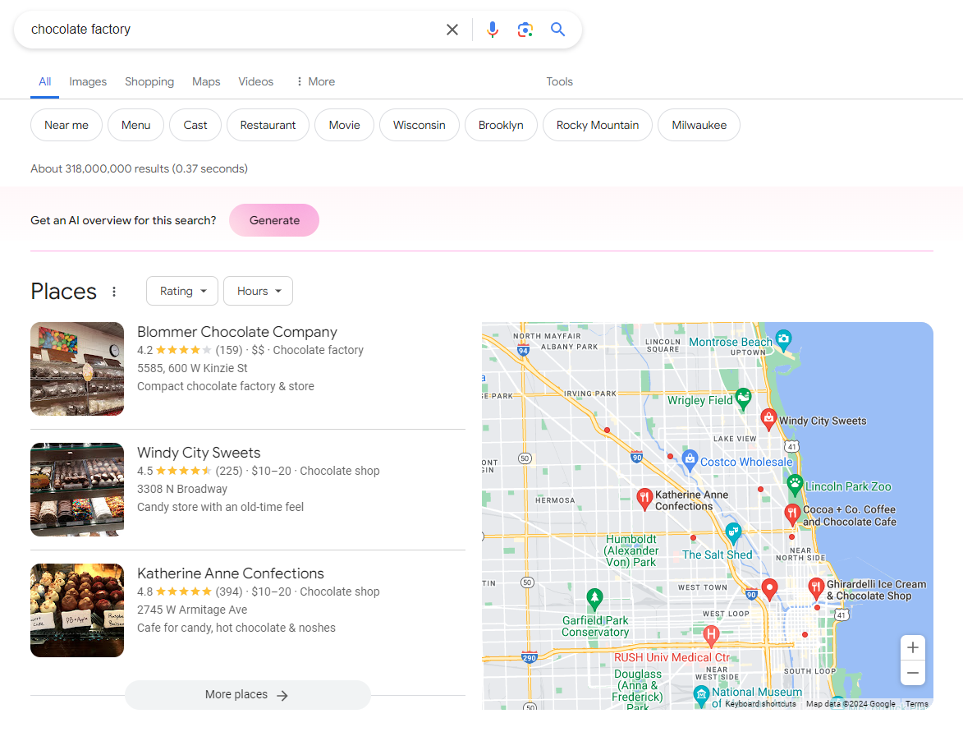The width and height of the screenshot is (963, 732).
Task: Start voice search with the microphone icon
Action: pos(493,30)
